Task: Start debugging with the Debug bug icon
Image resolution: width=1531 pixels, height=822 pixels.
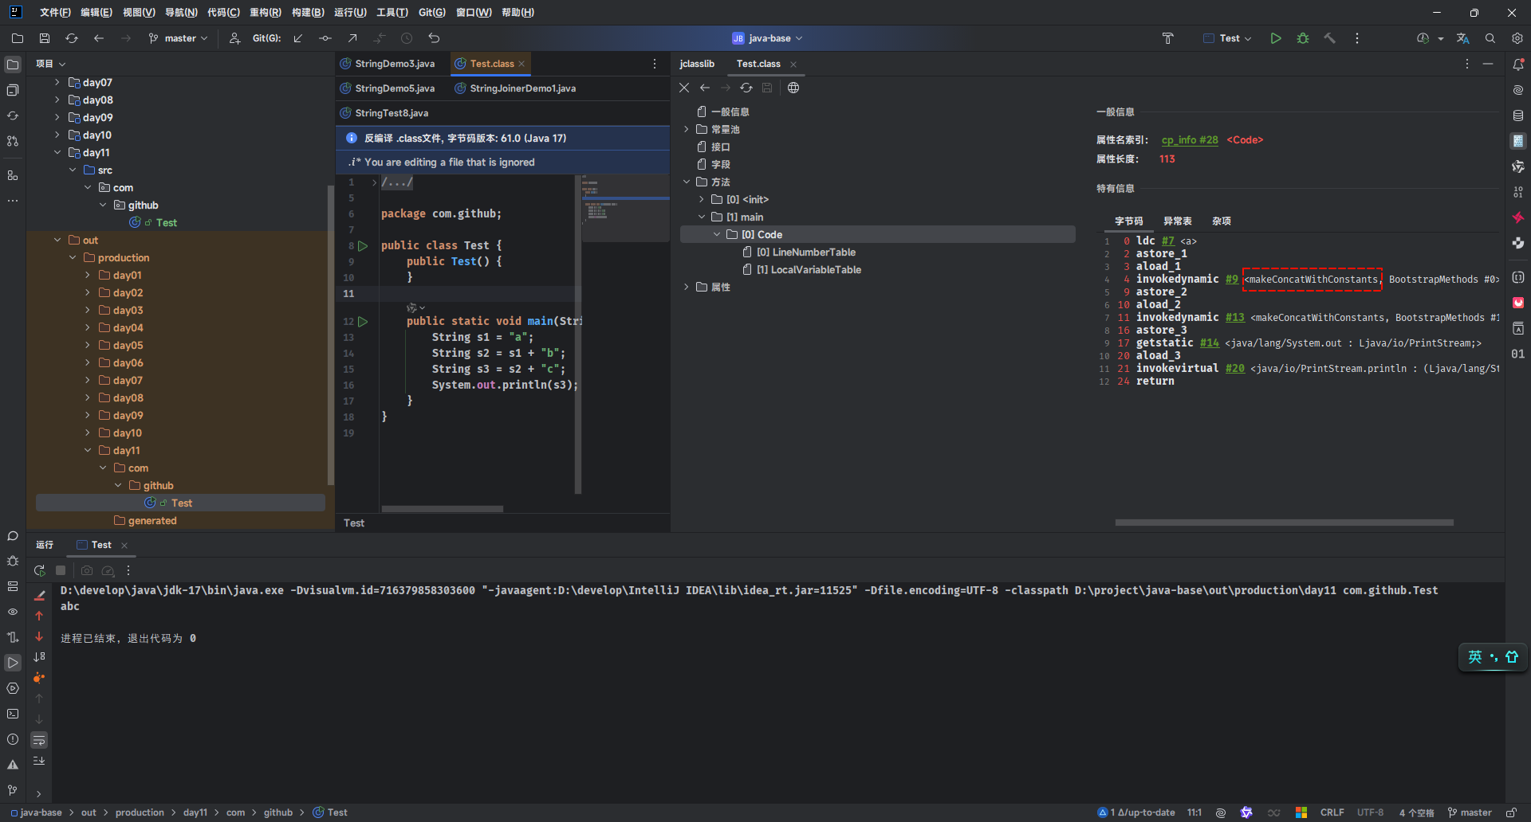Action: click(1303, 38)
